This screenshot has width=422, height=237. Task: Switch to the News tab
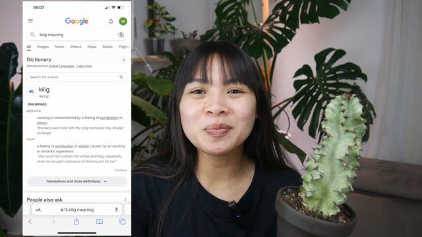(x=59, y=47)
